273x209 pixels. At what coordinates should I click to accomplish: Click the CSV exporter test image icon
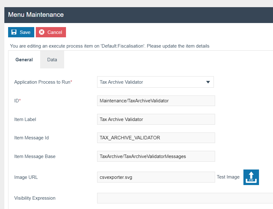tap(251, 177)
